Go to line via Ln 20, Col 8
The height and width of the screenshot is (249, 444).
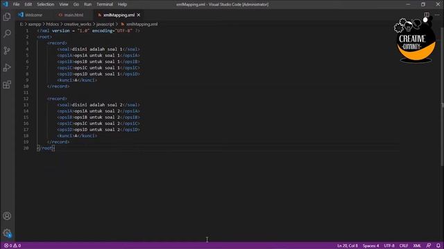pos(348,246)
